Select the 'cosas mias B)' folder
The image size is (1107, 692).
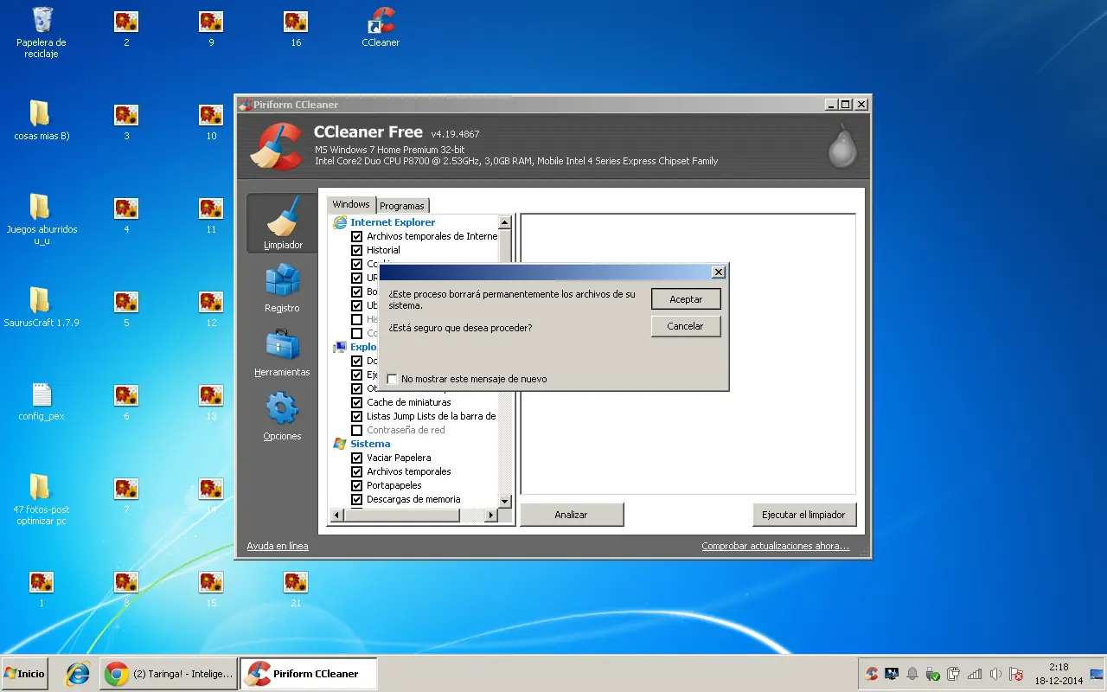42,120
